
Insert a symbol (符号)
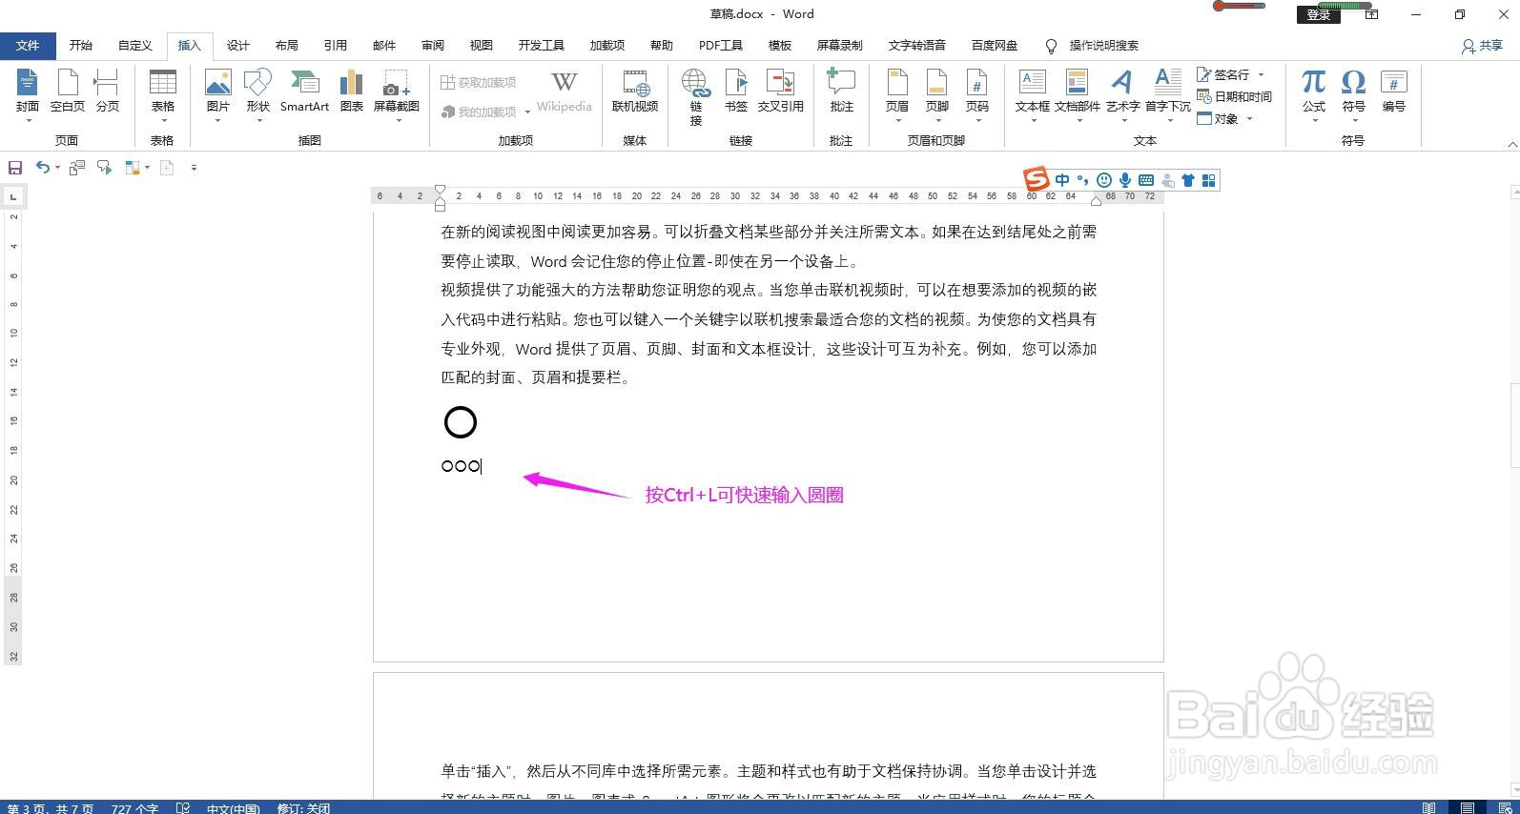coord(1354,94)
